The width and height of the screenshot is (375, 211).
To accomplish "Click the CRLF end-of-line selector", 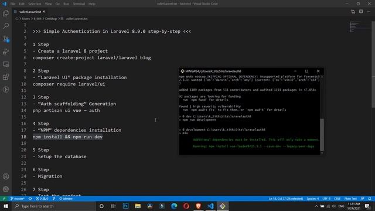I will click(337, 199).
